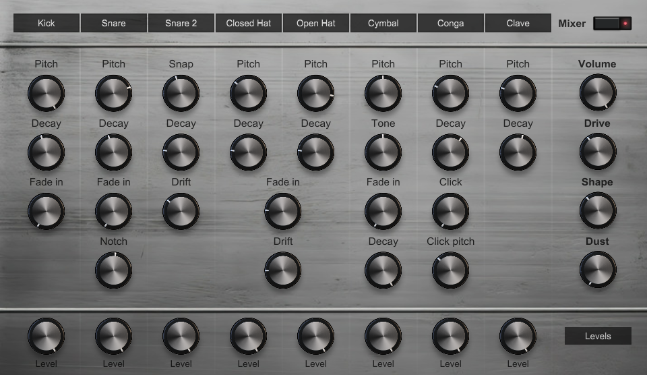Viewport: 647px width, 375px height.
Task: Click the Clave Decay knob
Action: 518,152
